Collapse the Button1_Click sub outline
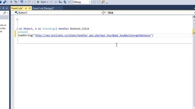 pos(17,29)
